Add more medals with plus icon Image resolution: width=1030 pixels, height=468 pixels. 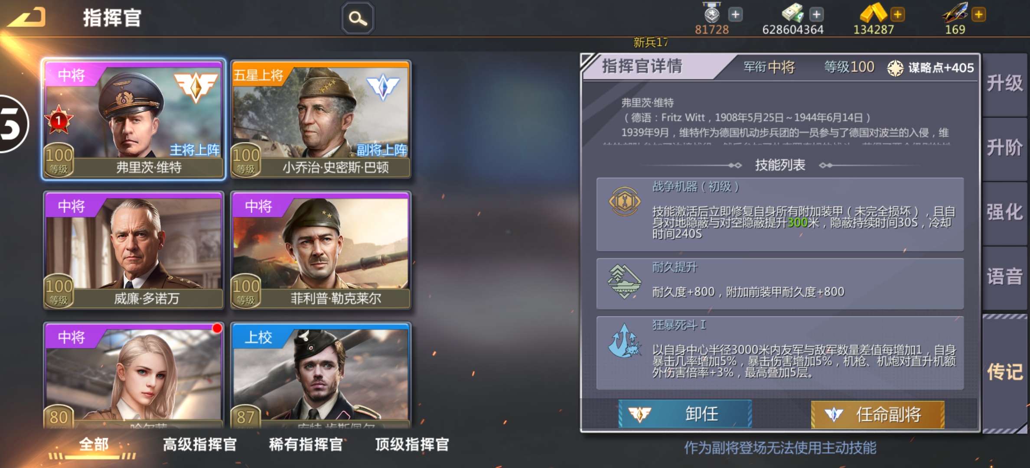coord(735,14)
